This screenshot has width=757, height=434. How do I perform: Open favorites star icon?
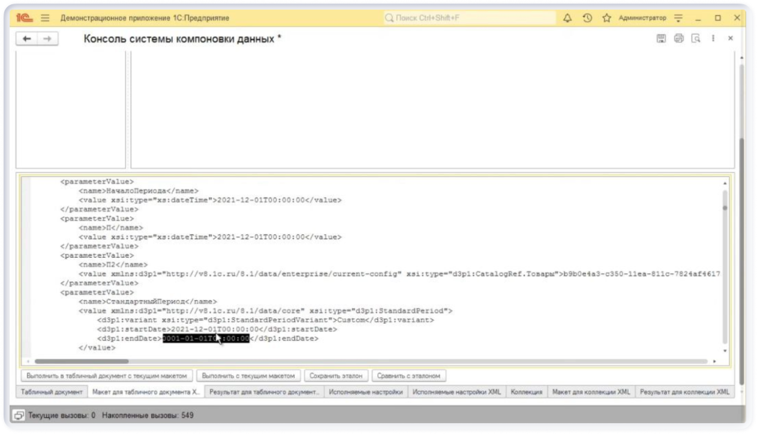click(x=606, y=18)
